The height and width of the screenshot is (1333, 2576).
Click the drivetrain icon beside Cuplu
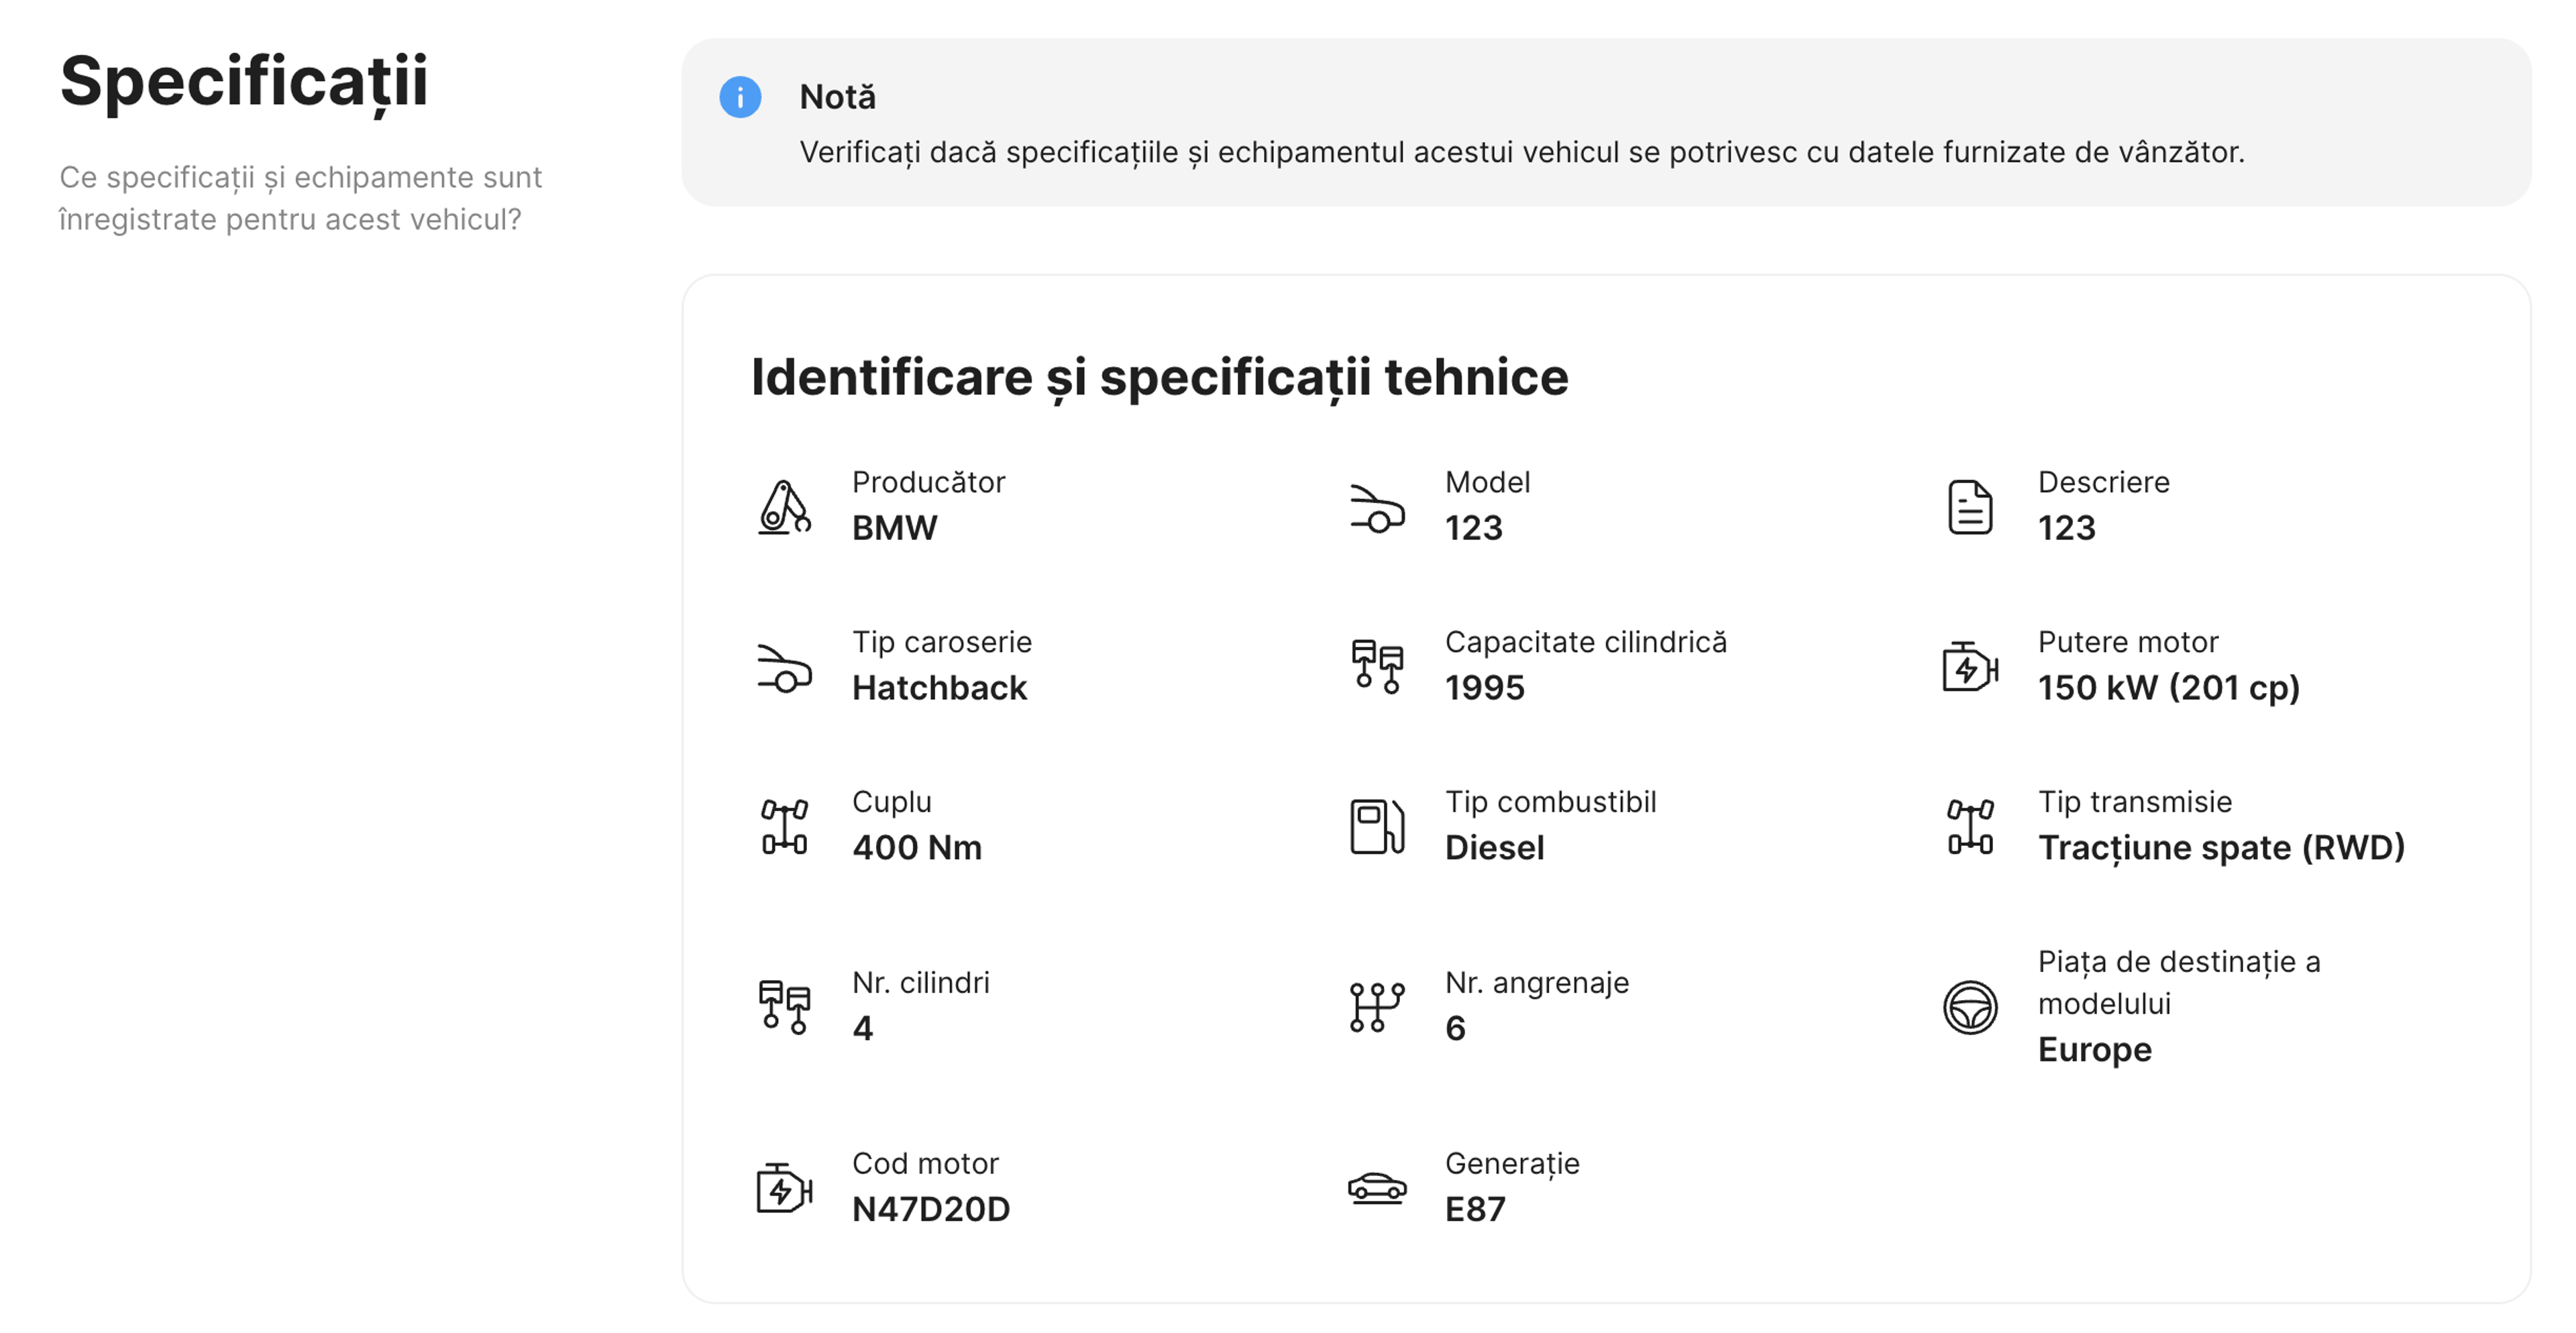tap(784, 827)
